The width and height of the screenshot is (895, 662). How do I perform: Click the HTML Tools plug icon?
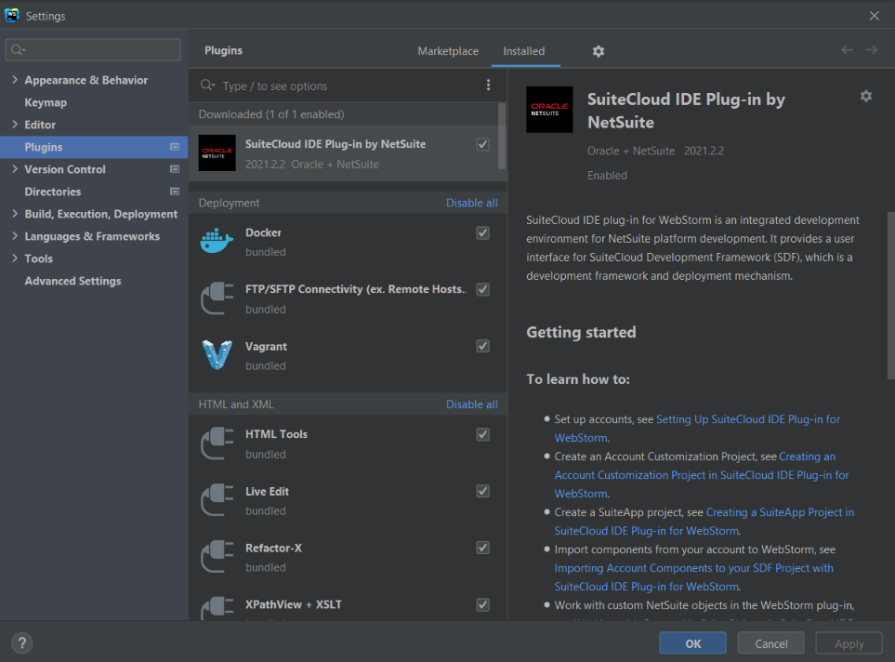217,444
